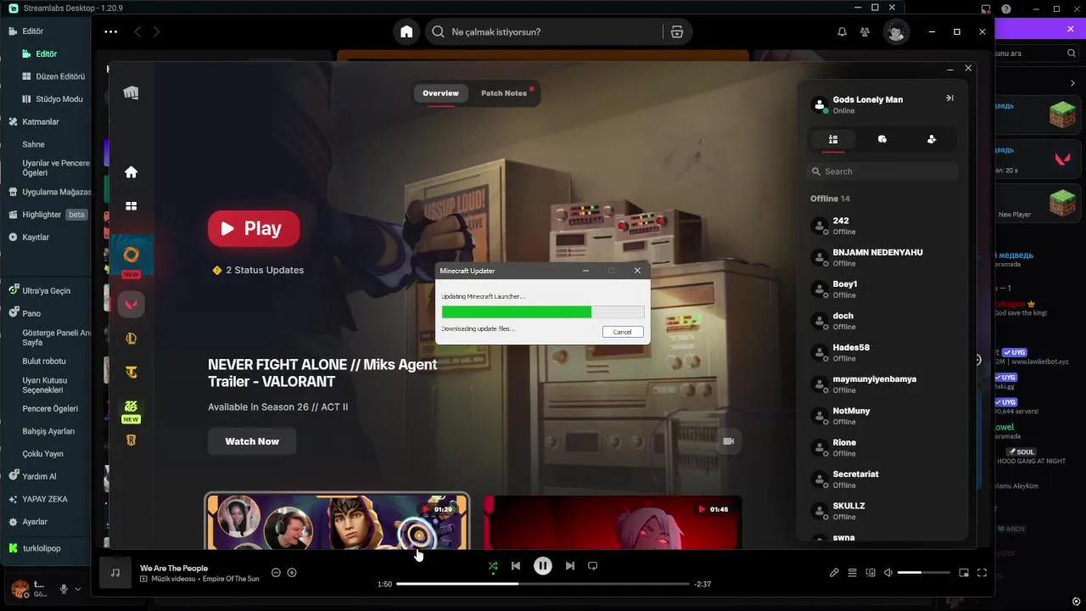This screenshot has width=1086, height=611.
Task: Open Highlighter beta in Streamlabs
Action: pos(48,215)
